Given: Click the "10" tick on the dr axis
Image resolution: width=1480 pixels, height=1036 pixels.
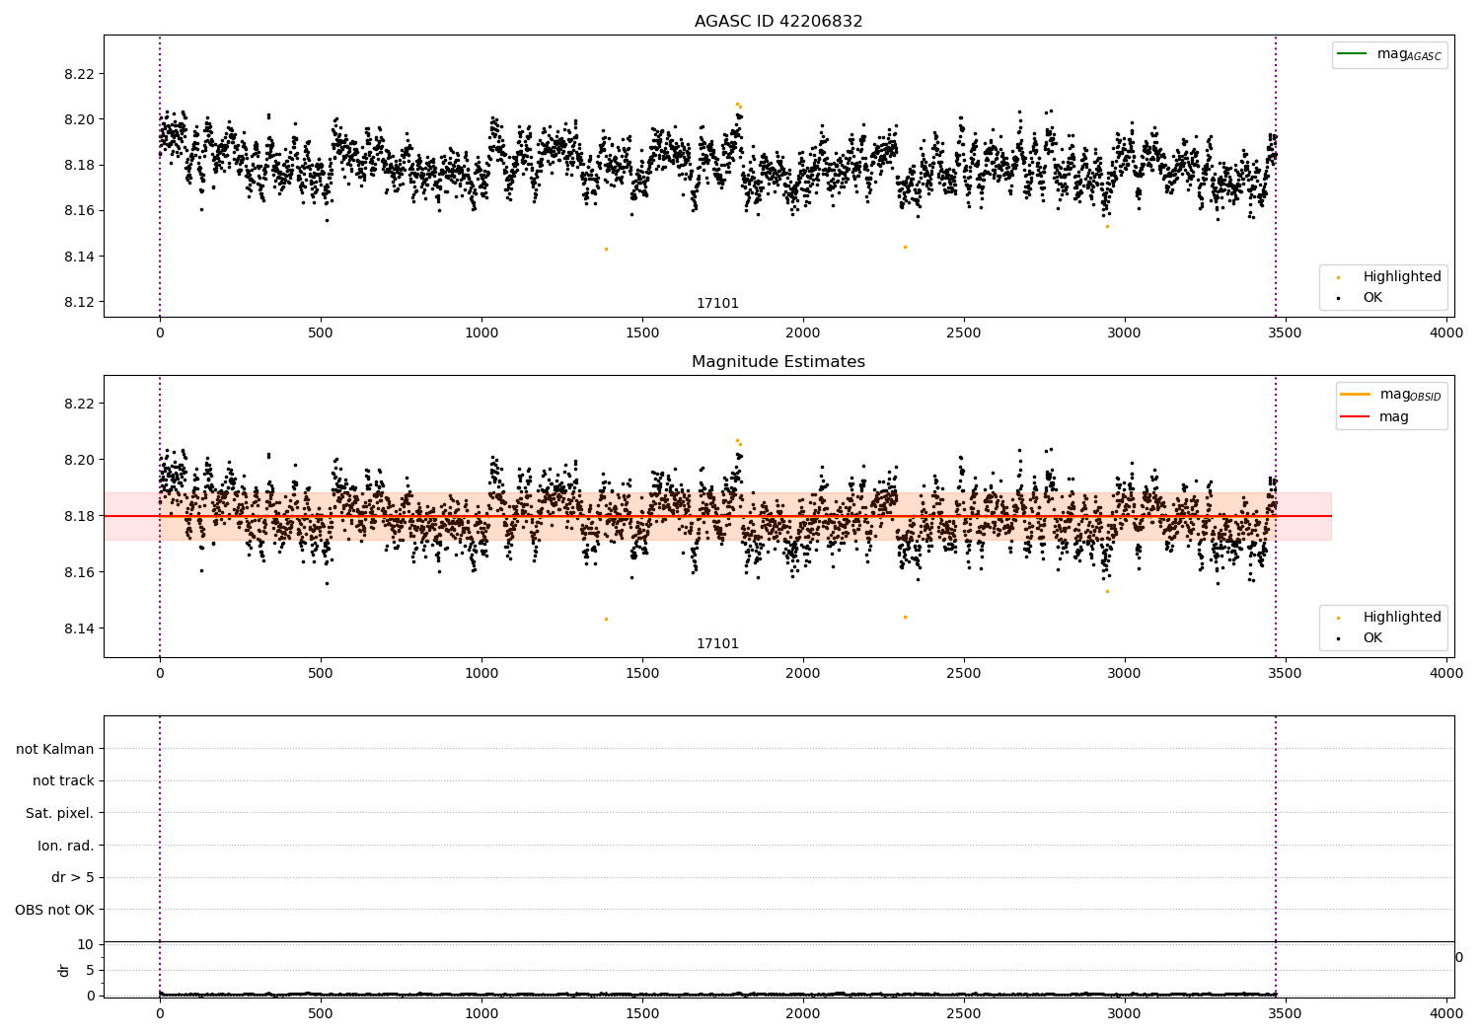Looking at the screenshot, I should point(85,944).
